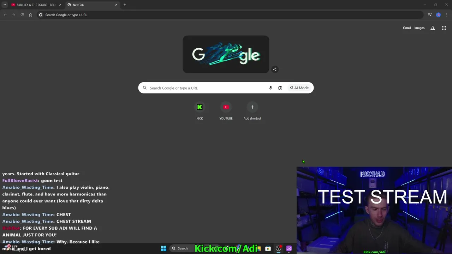Search by image with Google Lens

coord(280,88)
